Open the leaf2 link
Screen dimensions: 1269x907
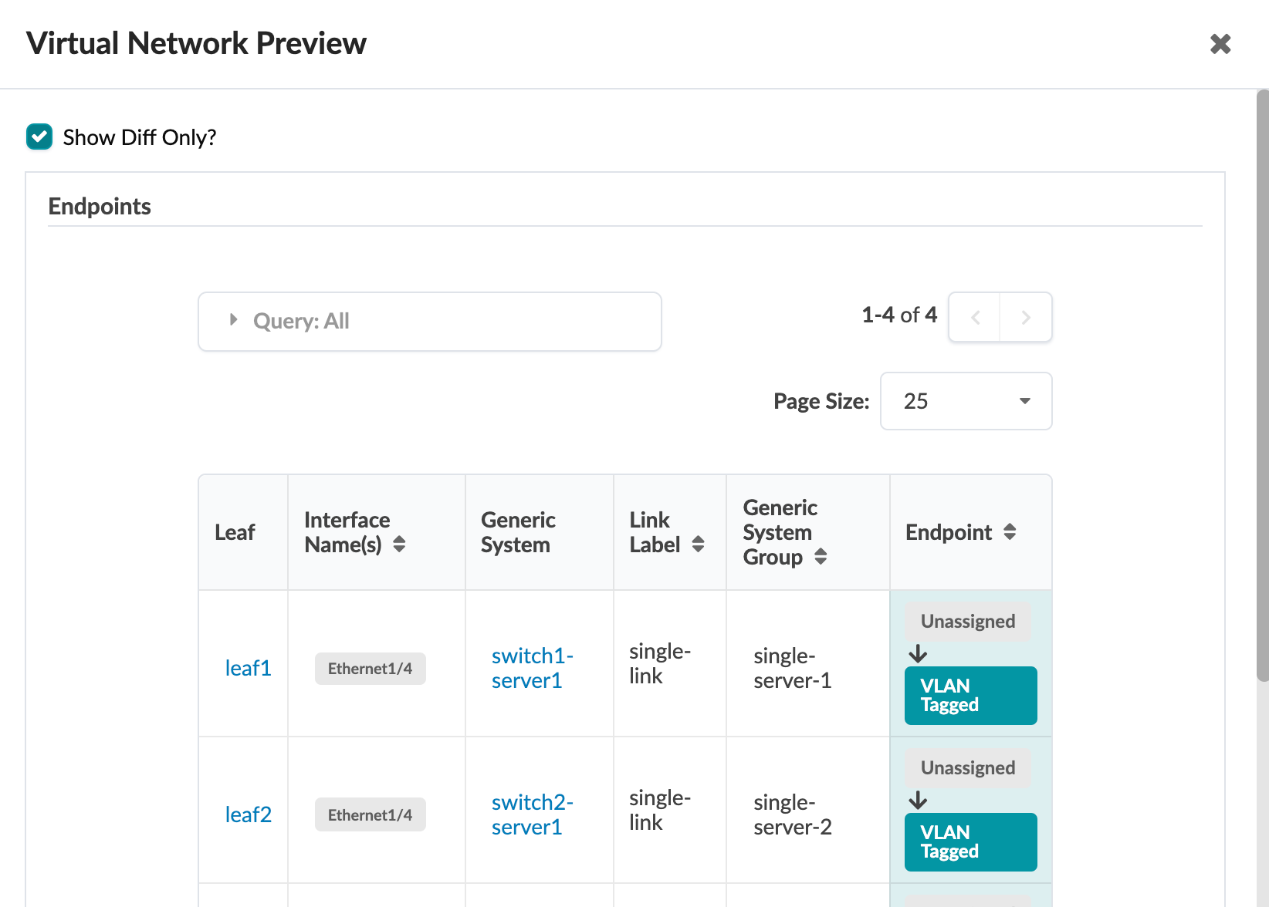[x=248, y=814]
